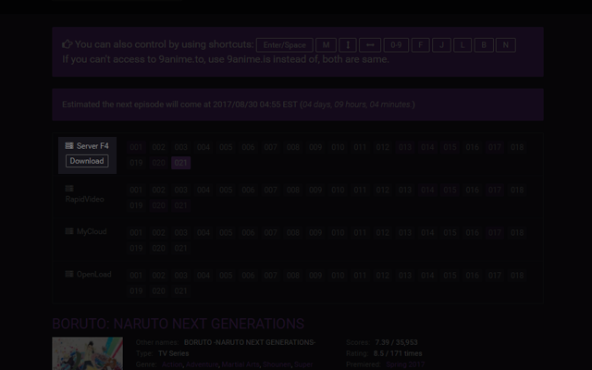Click the Spring 2017 premiered link
Viewport: 592px width, 370px height.
click(x=405, y=364)
